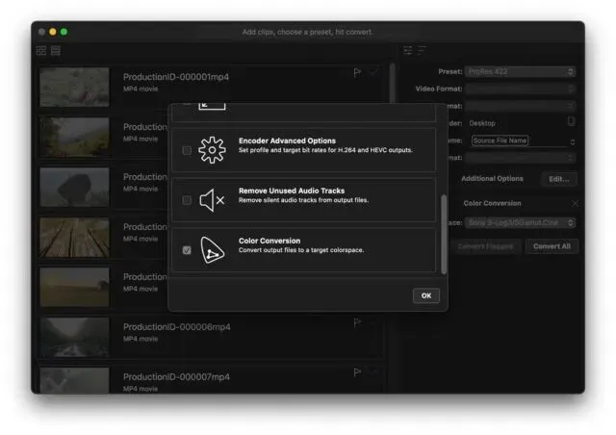The width and height of the screenshot is (616, 435).
Task: Click the Convert All button
Action: (x=552, y=246)
